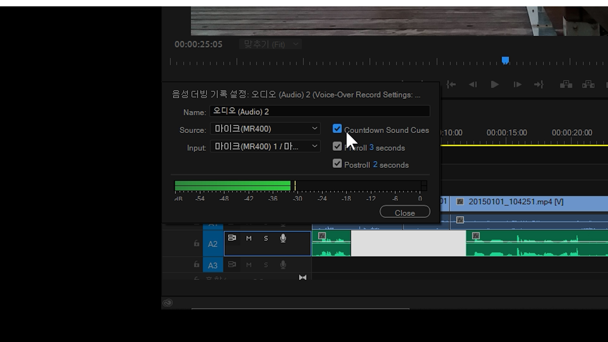608x342 pixels.
Task: Click the track Name input field
Action: click(x=319, y=111)
